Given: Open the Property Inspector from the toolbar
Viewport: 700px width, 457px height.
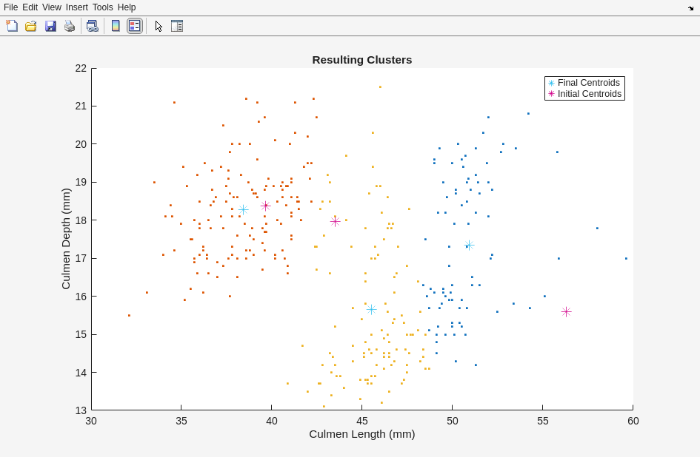Looking at the screenshot, I should (x=177, y=26).
